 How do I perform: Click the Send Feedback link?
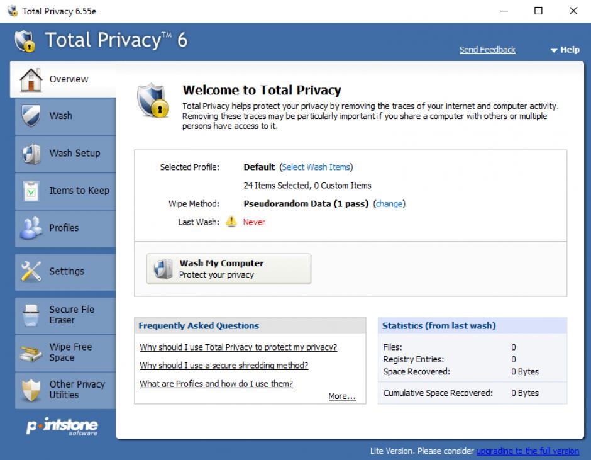[487, 50]
